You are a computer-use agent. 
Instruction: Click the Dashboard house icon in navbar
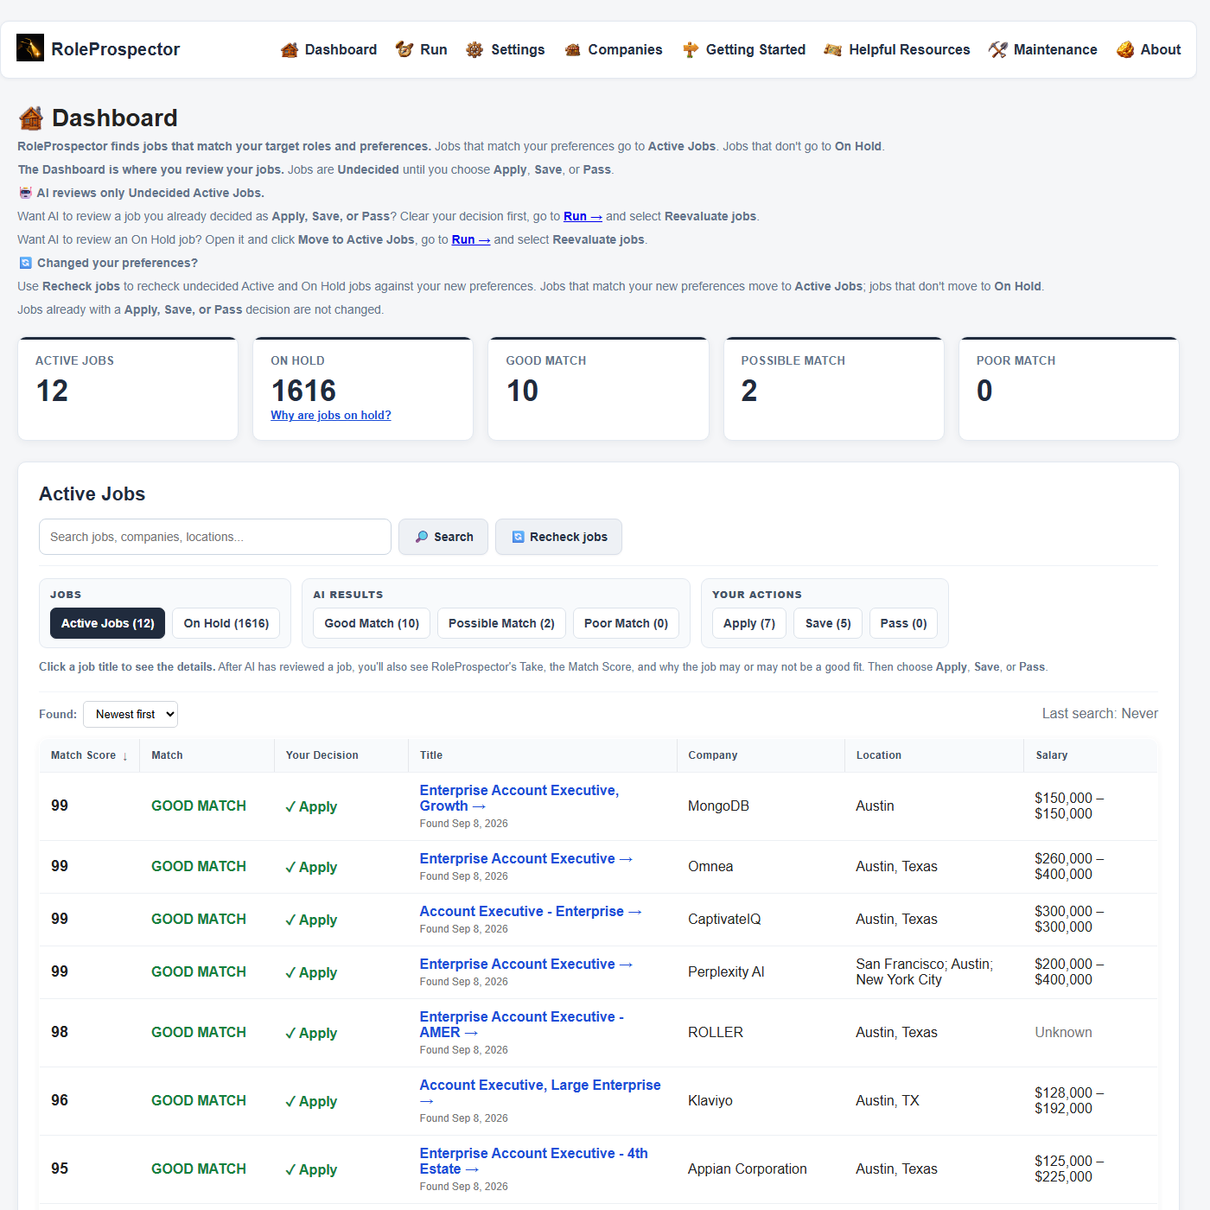(x=290, y=50)
